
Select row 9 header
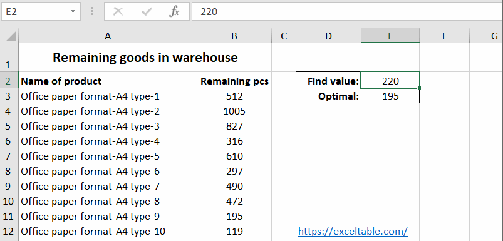pyautogui.click(x=9, y=186)
